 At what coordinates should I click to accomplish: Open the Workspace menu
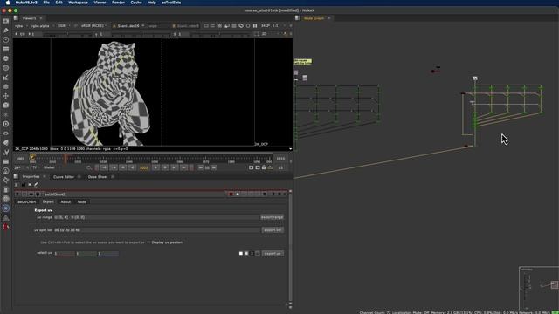pos(78,3)
